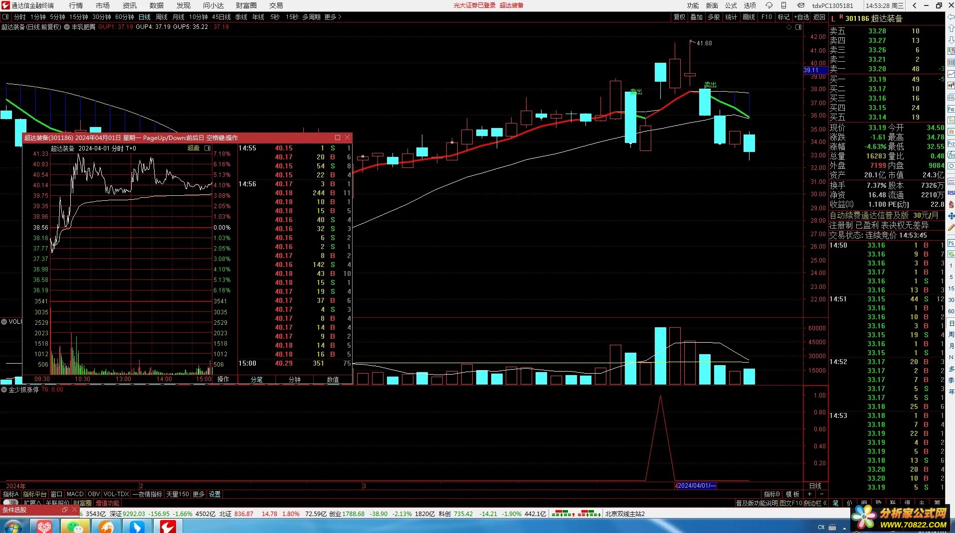Screen dimensions: 955x533
Task: Open the mobile phone icon in title bar
Action: (784, 5)
